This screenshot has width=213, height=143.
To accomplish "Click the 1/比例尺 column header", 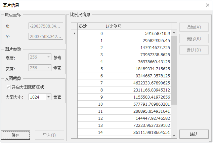I will tap(137, 26).
